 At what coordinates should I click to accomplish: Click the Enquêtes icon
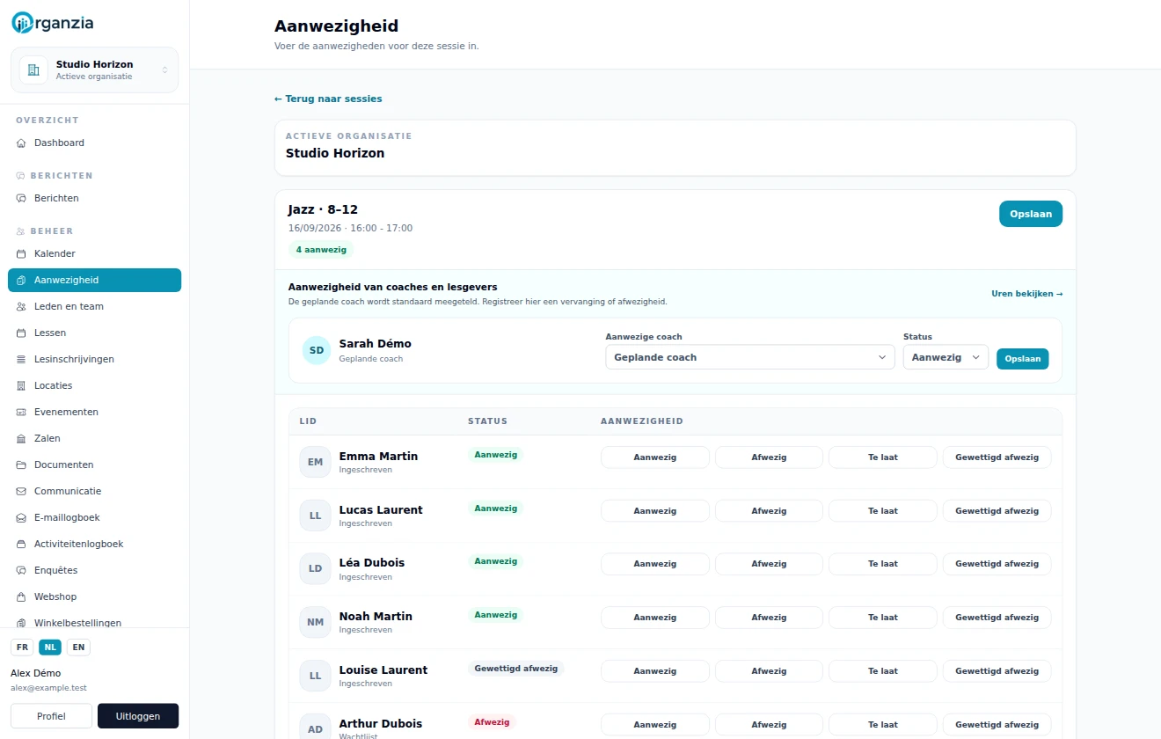(22, 571)
